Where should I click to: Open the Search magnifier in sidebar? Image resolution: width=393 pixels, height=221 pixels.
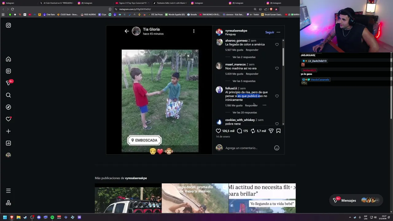(8, 95)
